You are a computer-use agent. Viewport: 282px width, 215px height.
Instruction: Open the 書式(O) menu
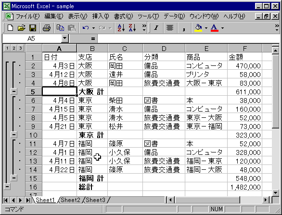point(123,16)
